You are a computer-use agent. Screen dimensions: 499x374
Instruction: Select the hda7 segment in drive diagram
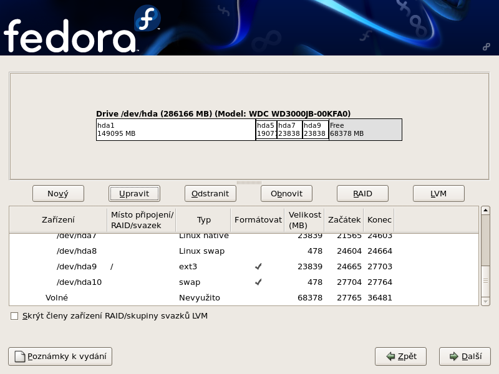[x=289, y=130]
